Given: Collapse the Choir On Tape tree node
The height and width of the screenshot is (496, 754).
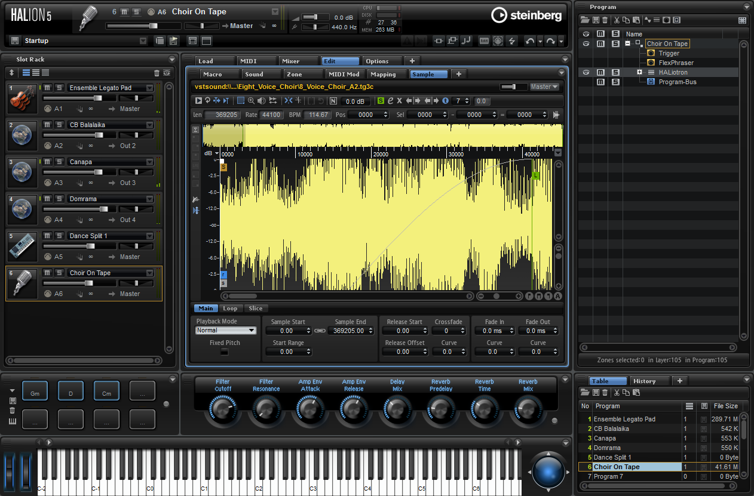Looking at the screenshot, I should coord(628,44).
